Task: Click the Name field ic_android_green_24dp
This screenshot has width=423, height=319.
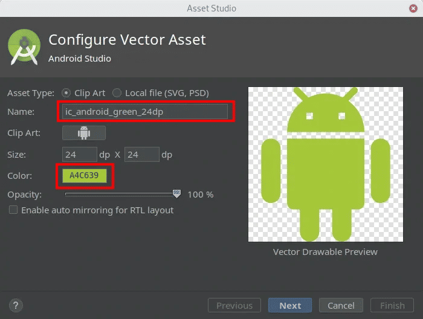Action: pyautogui.click(x=145, y=111)
